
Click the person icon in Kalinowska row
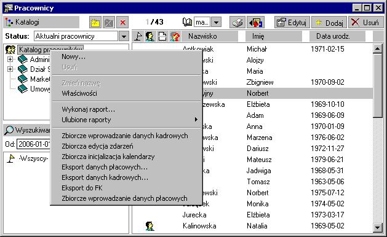[150, 226]
